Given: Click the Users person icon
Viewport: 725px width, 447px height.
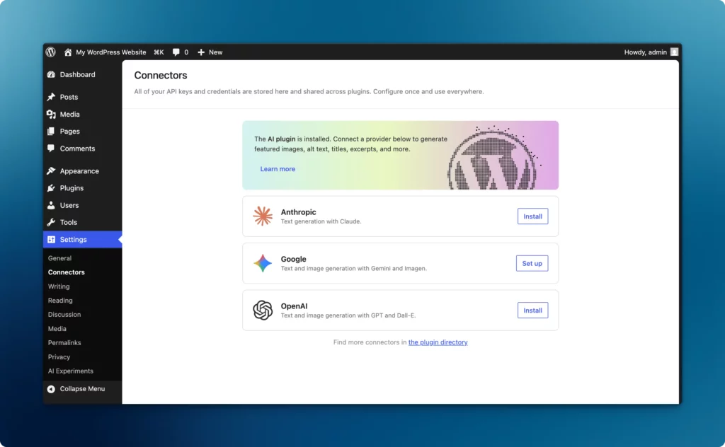Looking at the screenshot, I should (x=51, y=205).
